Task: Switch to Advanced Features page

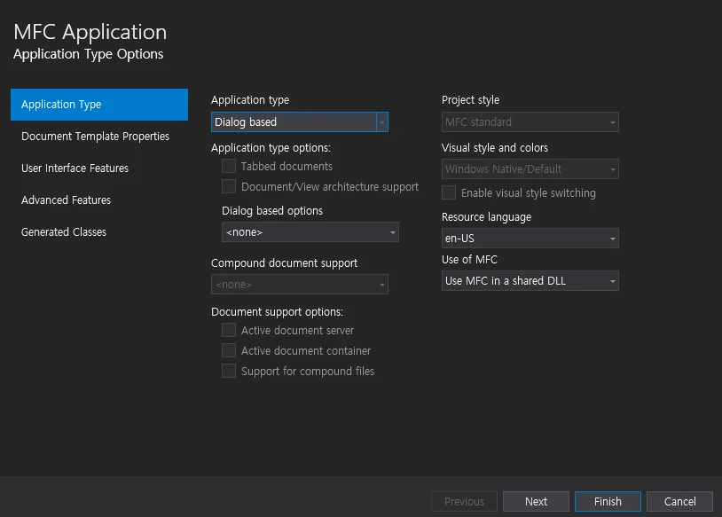Action: coord(66,200)
